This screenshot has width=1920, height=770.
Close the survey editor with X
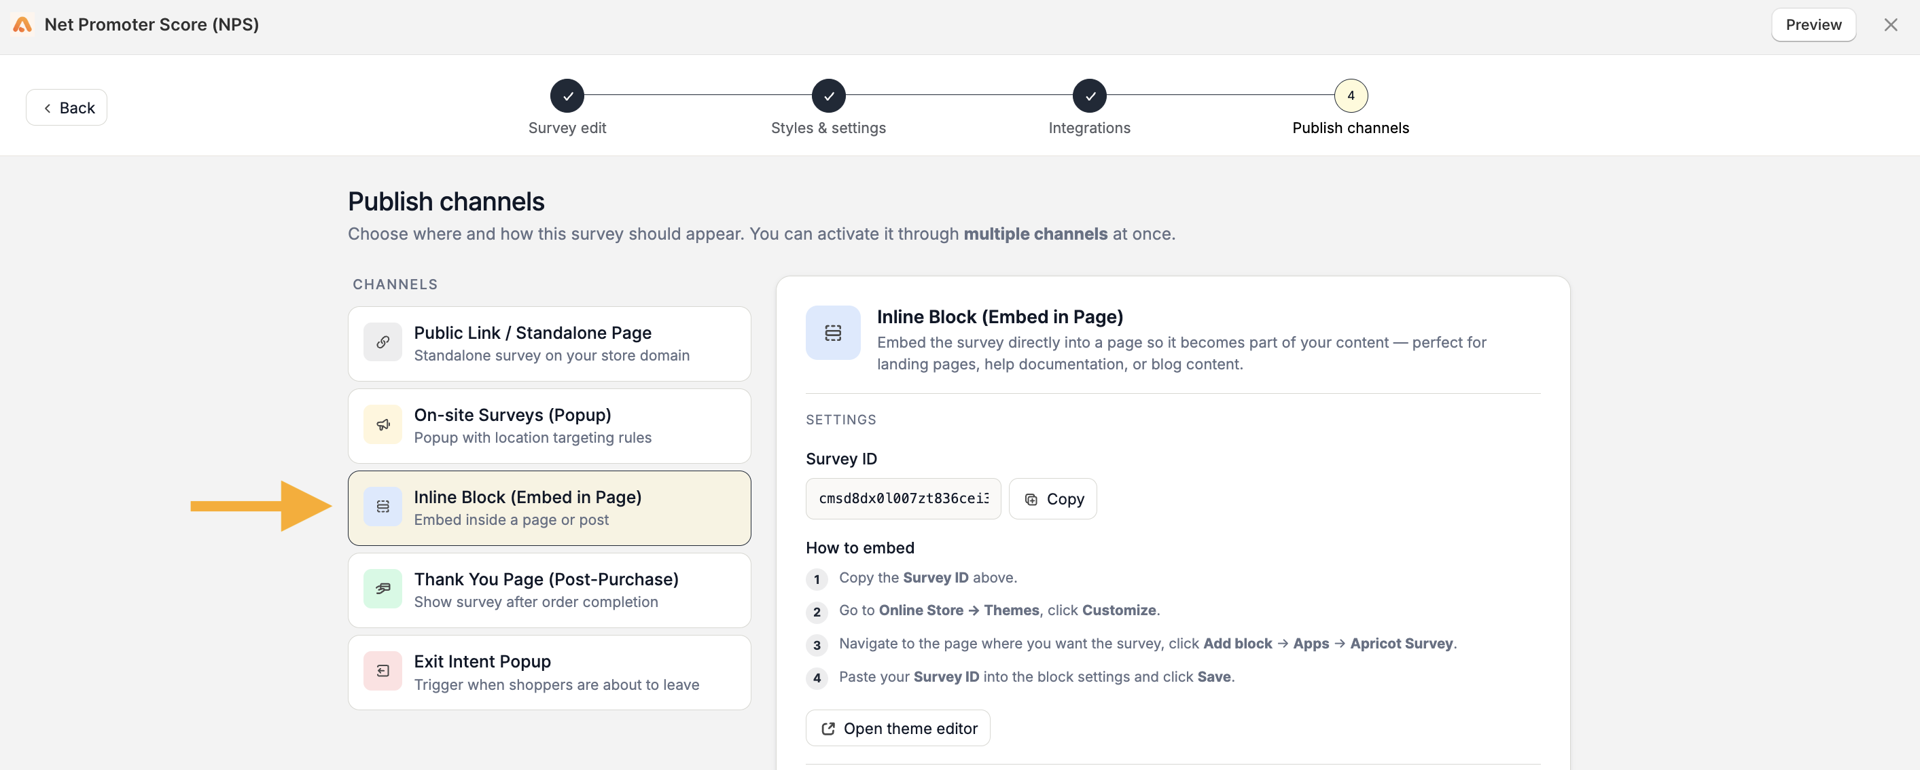1890,24
